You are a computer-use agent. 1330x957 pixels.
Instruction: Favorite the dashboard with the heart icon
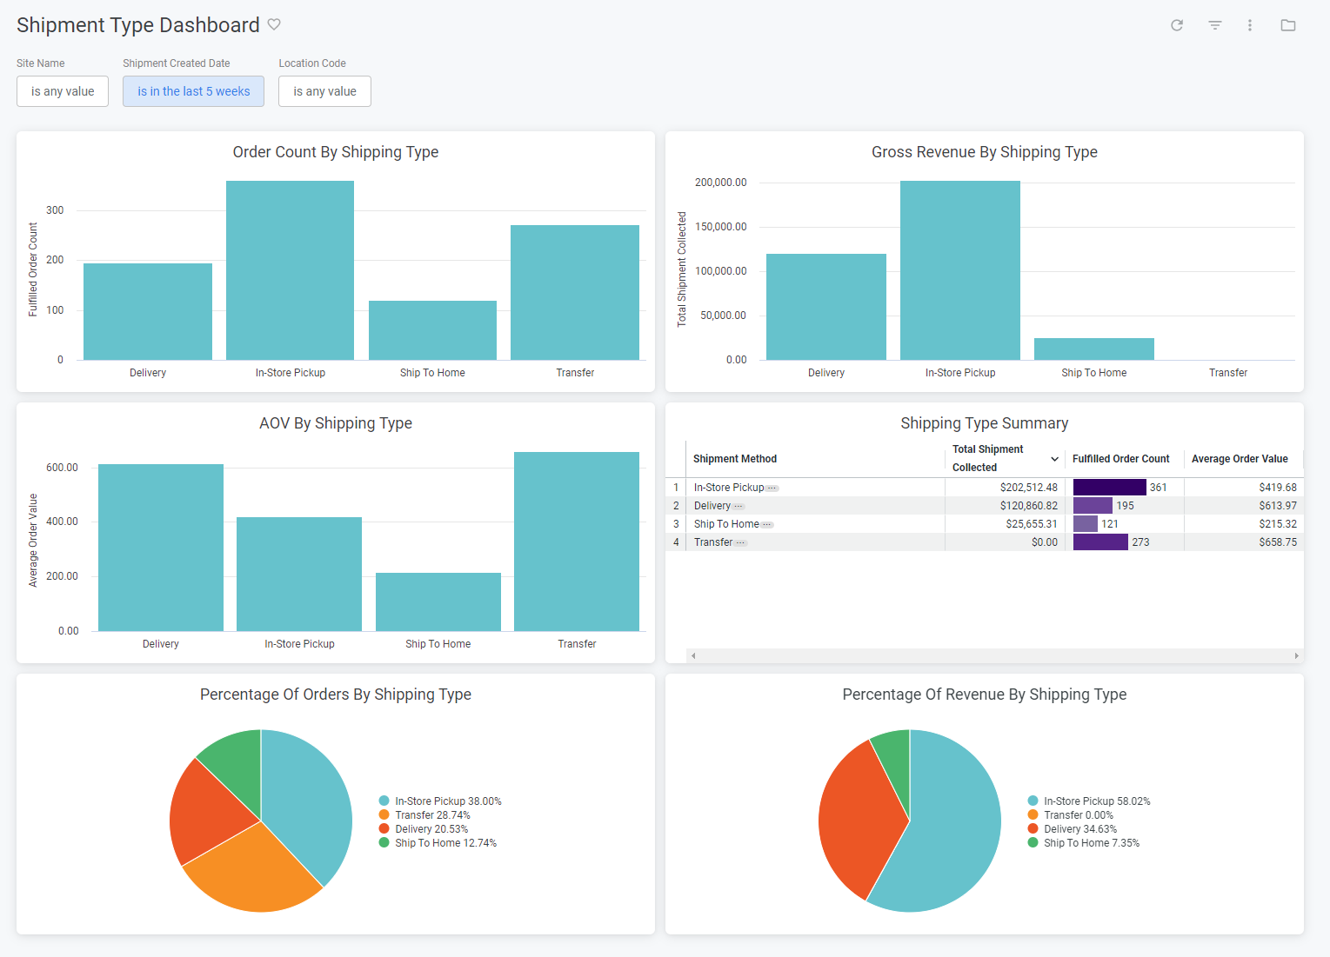274,24
